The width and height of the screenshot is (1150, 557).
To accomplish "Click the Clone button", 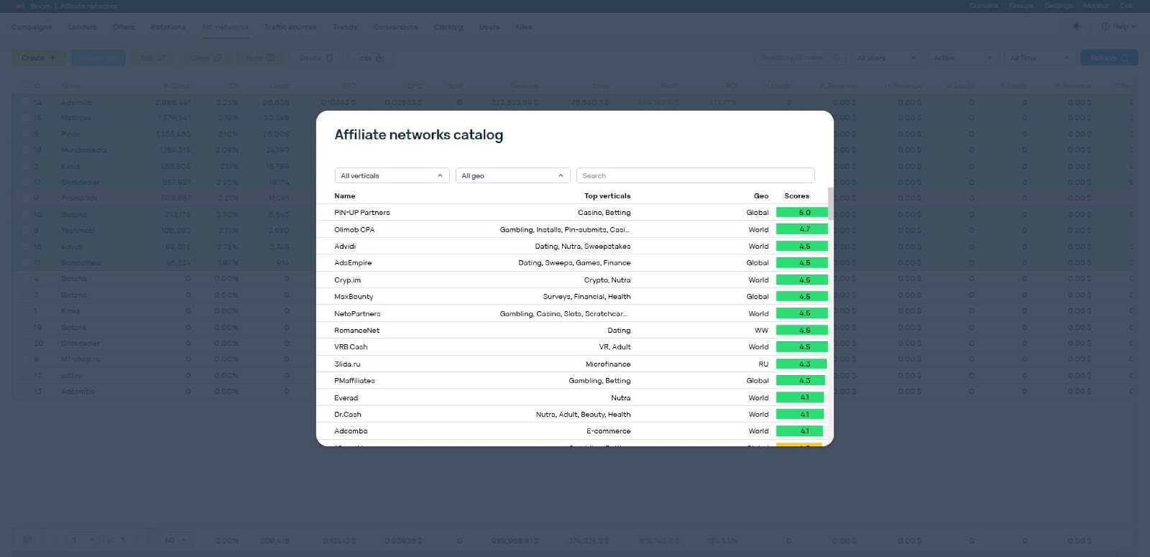I will pos(206,58).
